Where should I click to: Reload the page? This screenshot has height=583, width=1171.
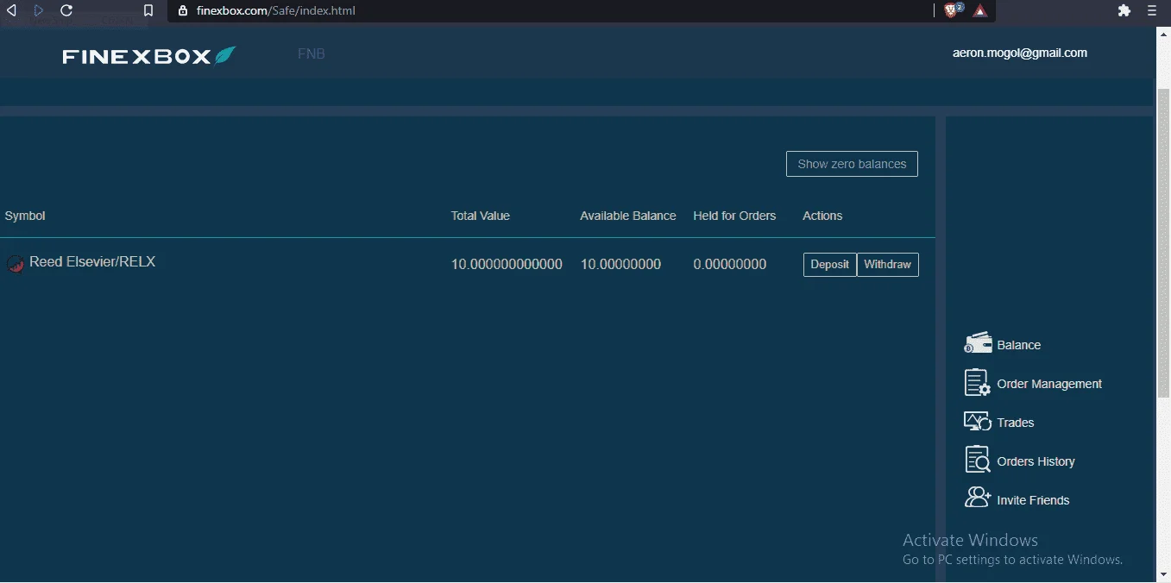(66, 11)
